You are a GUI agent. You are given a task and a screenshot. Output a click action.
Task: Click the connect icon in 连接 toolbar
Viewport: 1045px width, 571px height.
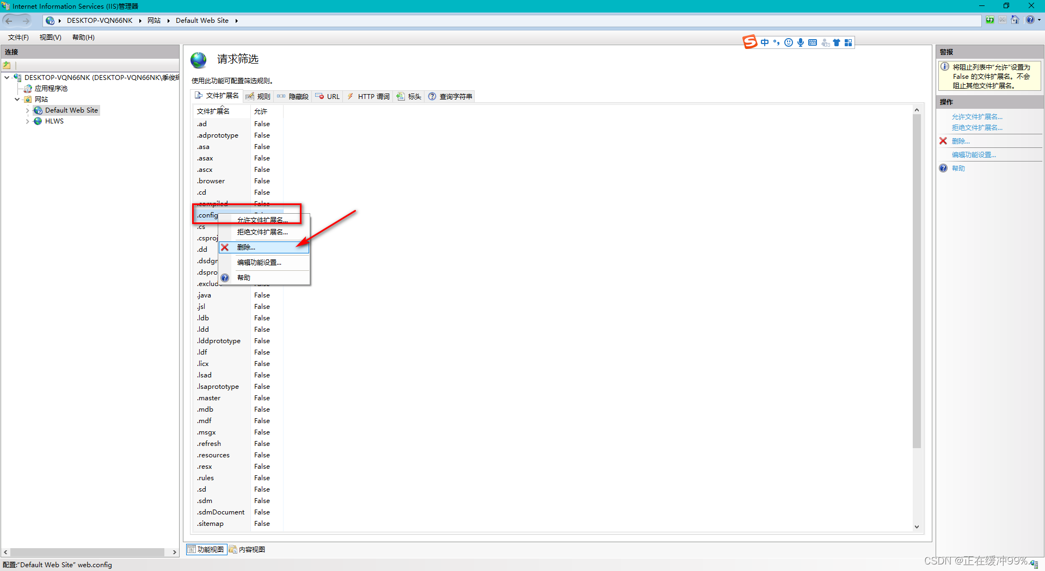click(x=7, y=65)
